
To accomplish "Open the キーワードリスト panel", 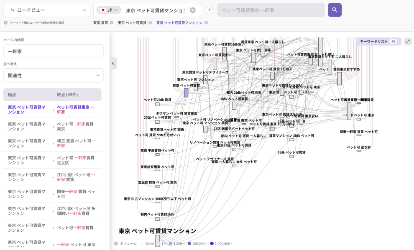I will pyautogui.click(x=378, y=41).
